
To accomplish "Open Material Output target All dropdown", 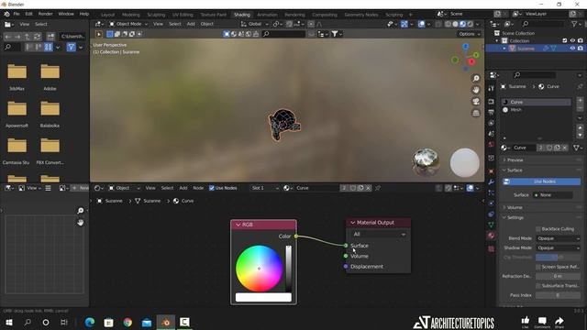I will point(379,235).
